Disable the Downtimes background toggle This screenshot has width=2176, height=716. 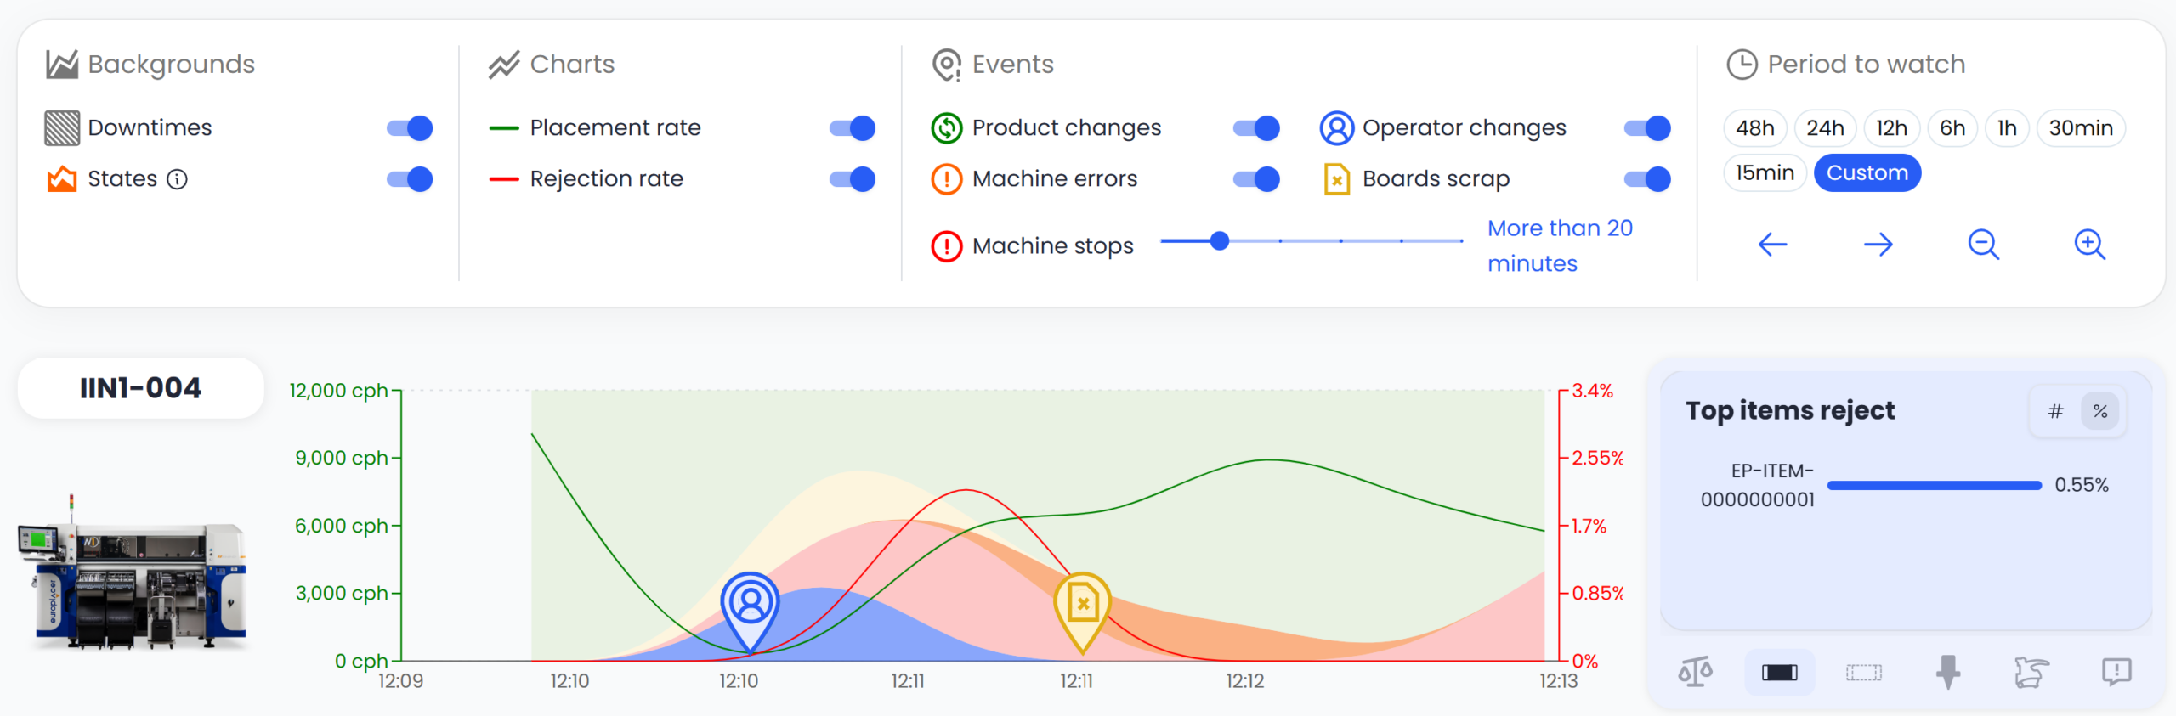tap(410, 128)
